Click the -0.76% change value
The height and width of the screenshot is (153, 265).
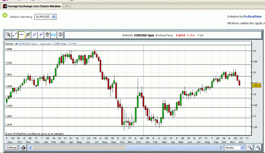pos(191,36)
